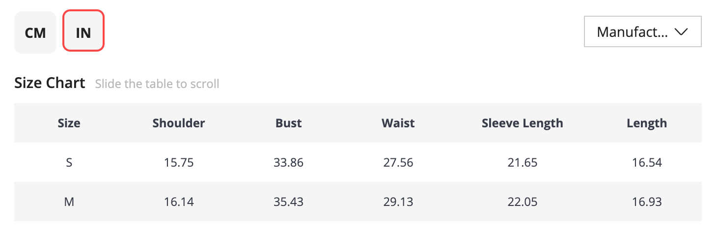Viewport: 719px width, 233px height.
Task: Switch units to CM
Action: (35, 32)
